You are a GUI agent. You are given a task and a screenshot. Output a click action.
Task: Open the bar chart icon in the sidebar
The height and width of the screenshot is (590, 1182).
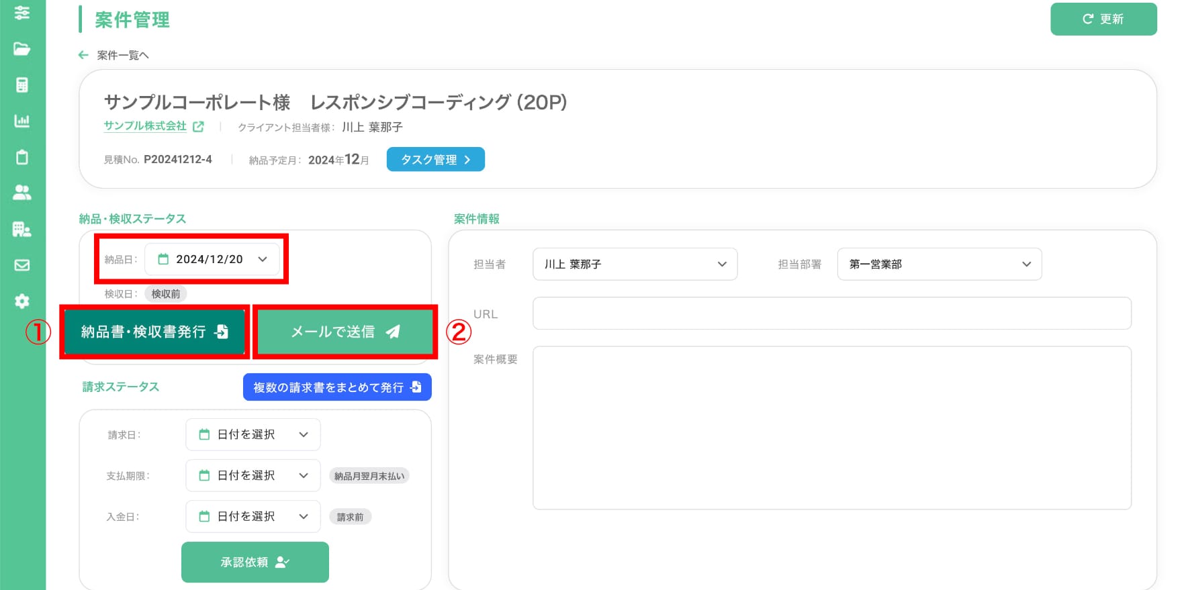[22, 121]
